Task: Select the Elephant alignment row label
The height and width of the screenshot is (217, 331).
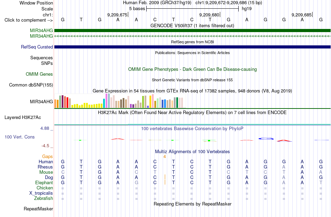Action: click(44, 182)
